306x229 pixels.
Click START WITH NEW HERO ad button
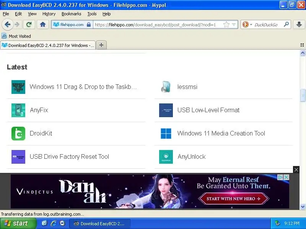pos(233,198)
